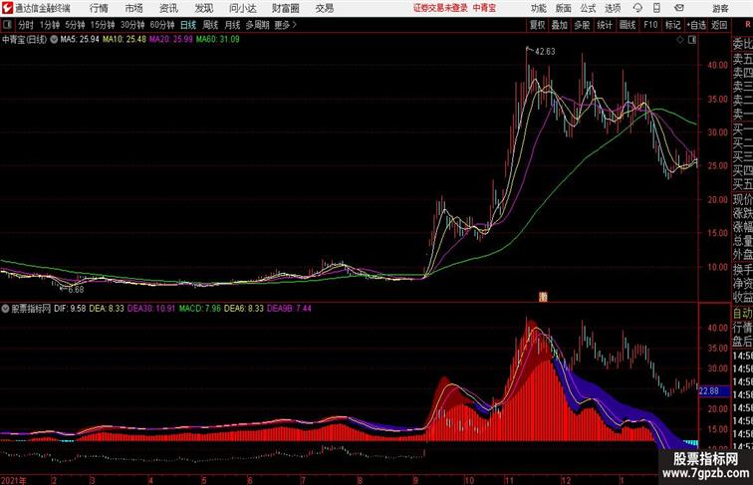This screenshot has height=485, width=753.
Task: Click MA60: 31.09 indicator value
Action: tap(217, 40)
